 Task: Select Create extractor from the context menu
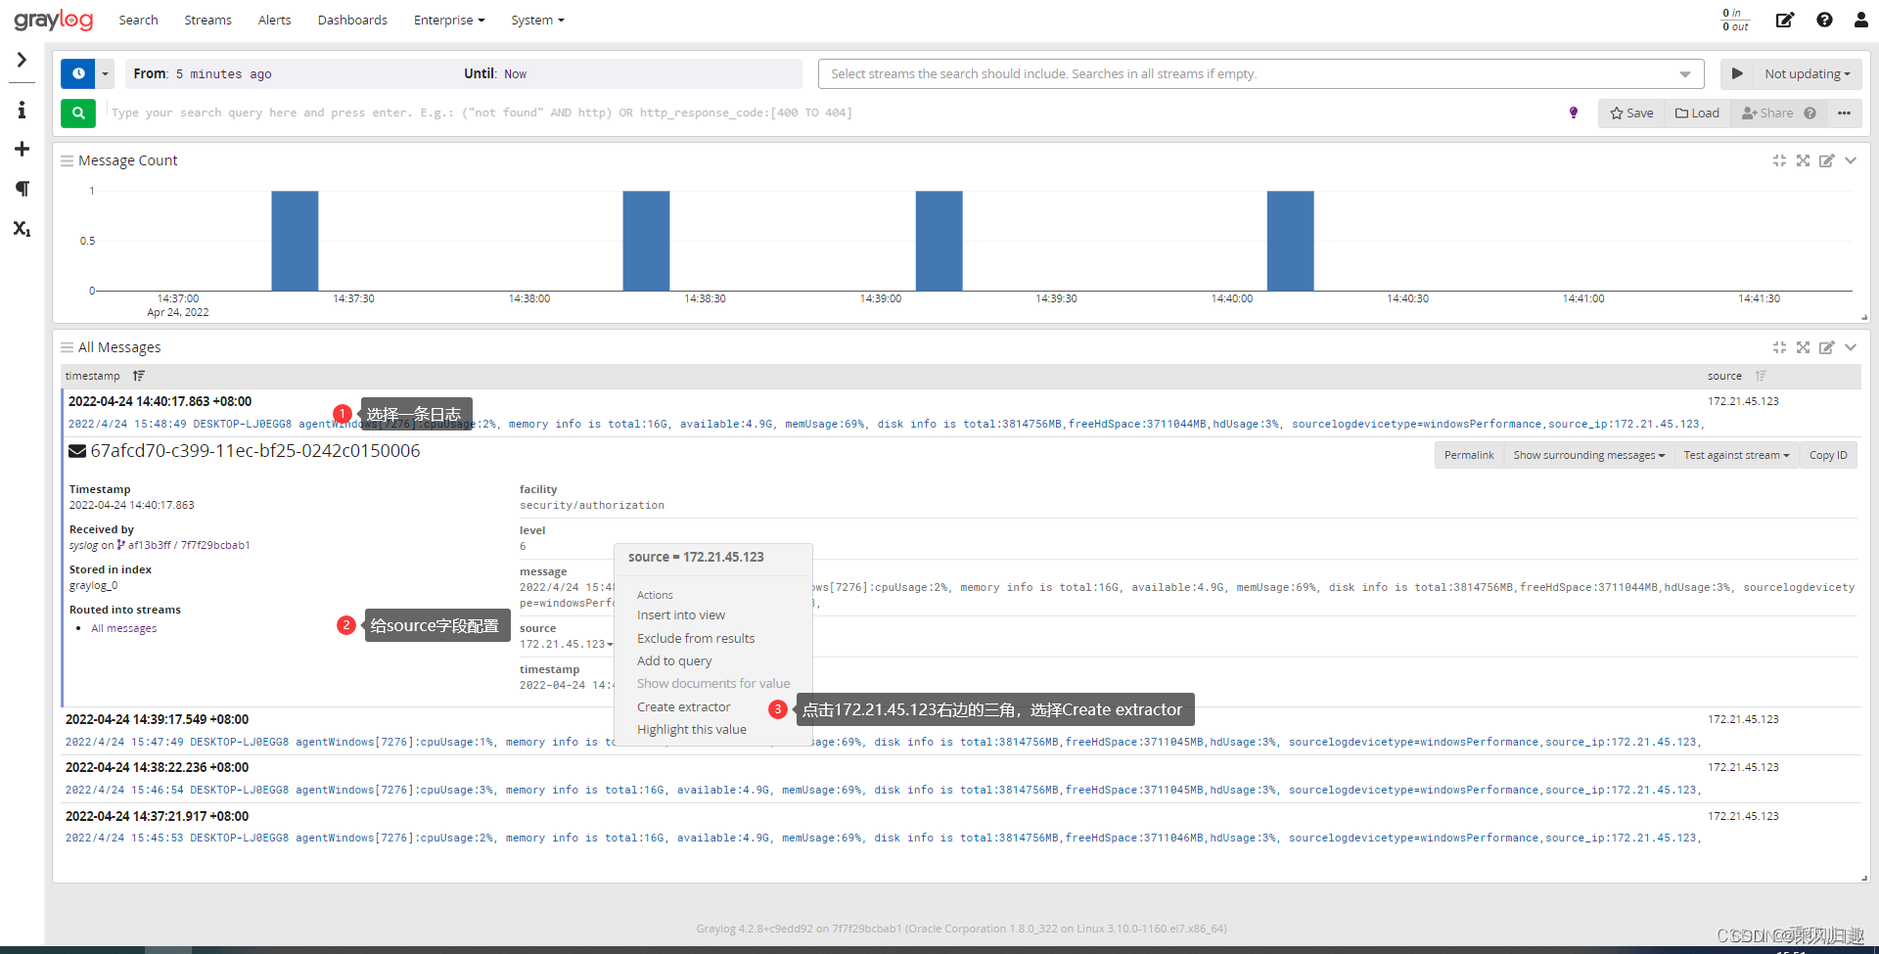click(683, 706)
